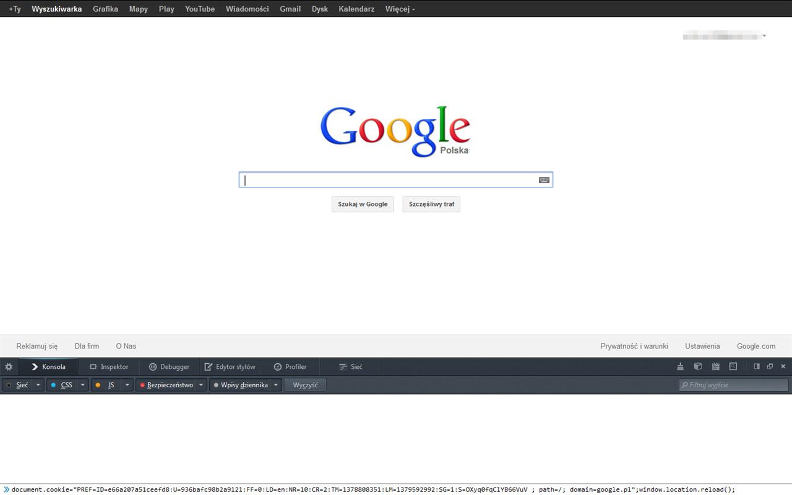Click the Dla firm footer link

pos(87,346)
